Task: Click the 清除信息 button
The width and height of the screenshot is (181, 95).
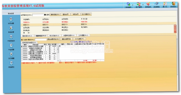Action: coord(55,14)
